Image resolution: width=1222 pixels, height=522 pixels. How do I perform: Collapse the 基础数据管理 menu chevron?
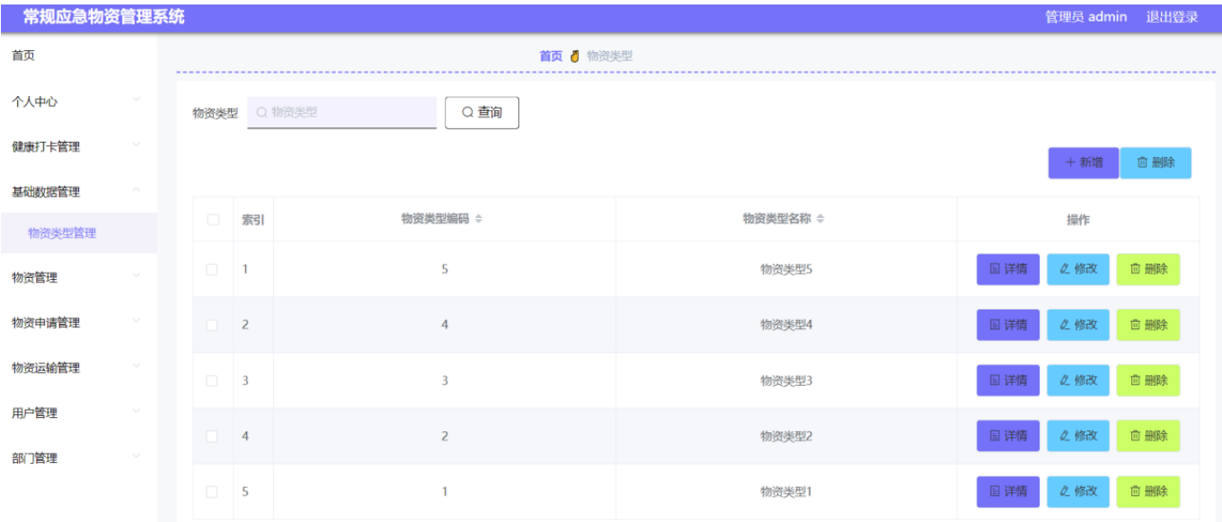coord(137,188)
